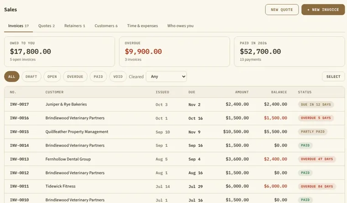
Task: Filter invoices by Paid status
Action: pos(98,76)
